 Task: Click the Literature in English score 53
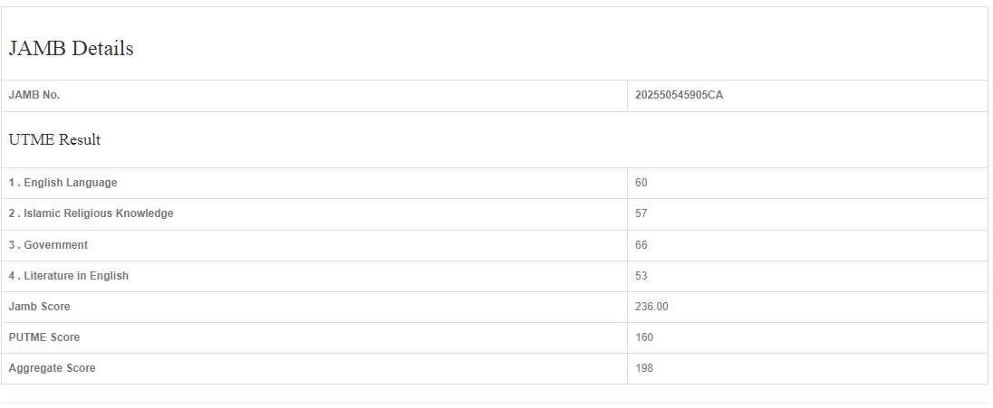pos(641,276)
